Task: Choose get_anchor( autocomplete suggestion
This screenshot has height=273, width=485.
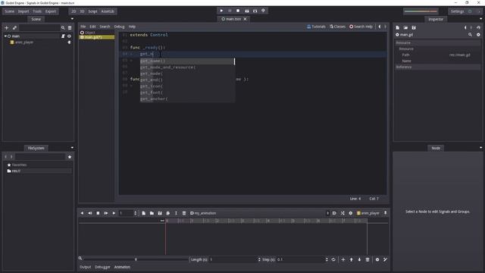Action: [187, 99]
